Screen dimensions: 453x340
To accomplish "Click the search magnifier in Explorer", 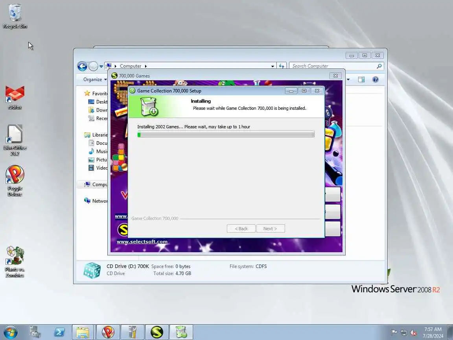I will (x=379, y=66).
